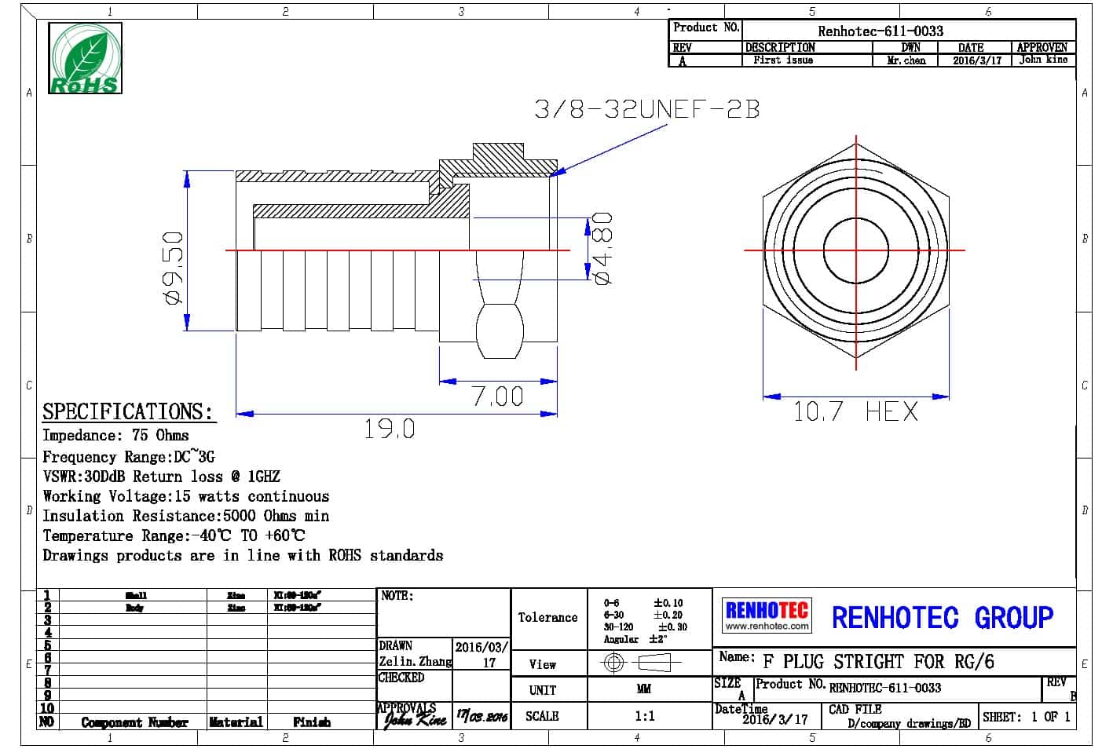Select the hatched nut section atop the side view

[x=498, y=160]
